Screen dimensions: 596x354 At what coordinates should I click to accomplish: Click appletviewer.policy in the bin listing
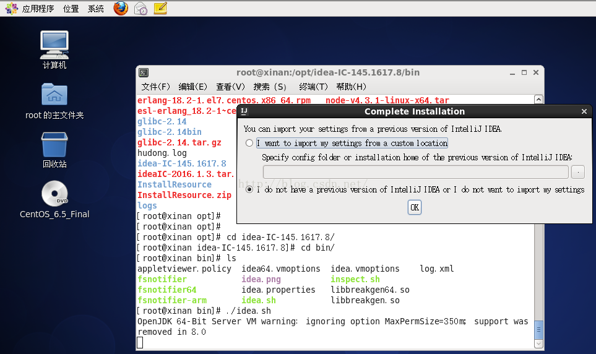(184, 269)
